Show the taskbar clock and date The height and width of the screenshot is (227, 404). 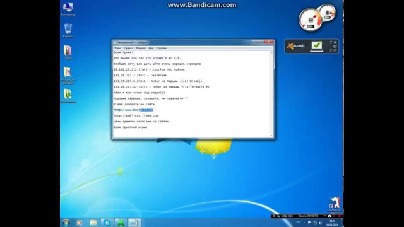pos(332,223)
